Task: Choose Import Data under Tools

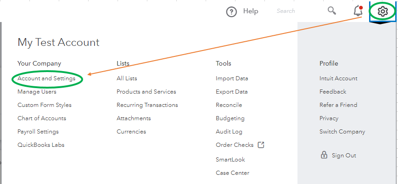Action: point(232,78)
